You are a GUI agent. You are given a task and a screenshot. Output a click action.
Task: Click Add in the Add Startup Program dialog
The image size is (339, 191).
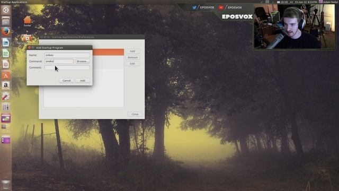(83, 81)
